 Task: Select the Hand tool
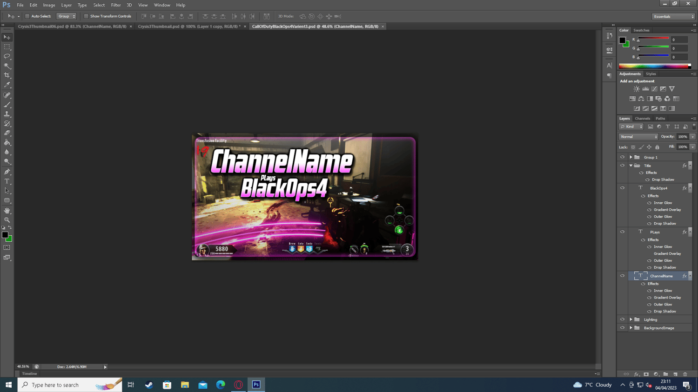point(7,211)
